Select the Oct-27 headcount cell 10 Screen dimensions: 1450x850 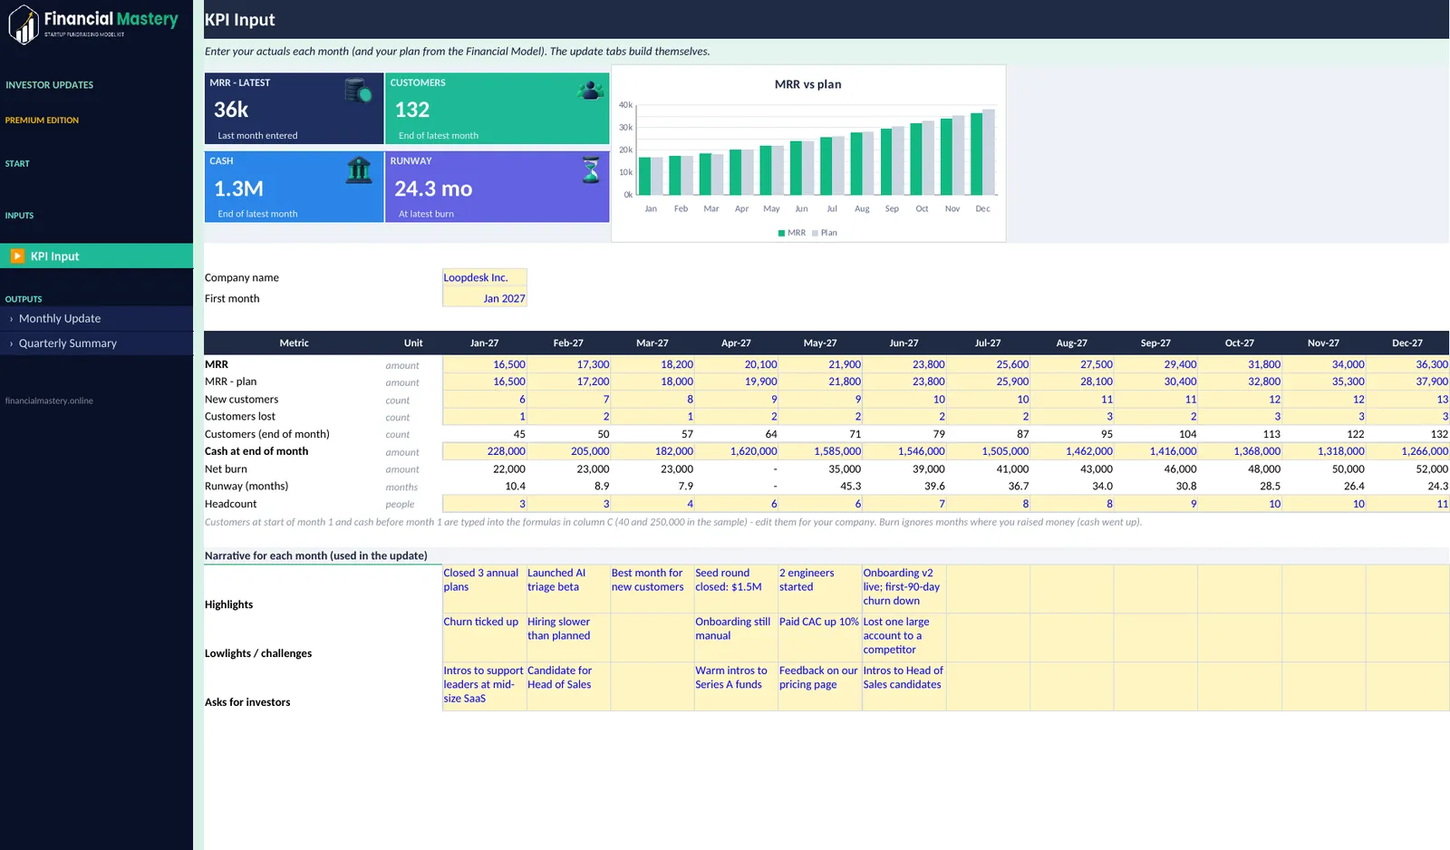point(1240,504)
